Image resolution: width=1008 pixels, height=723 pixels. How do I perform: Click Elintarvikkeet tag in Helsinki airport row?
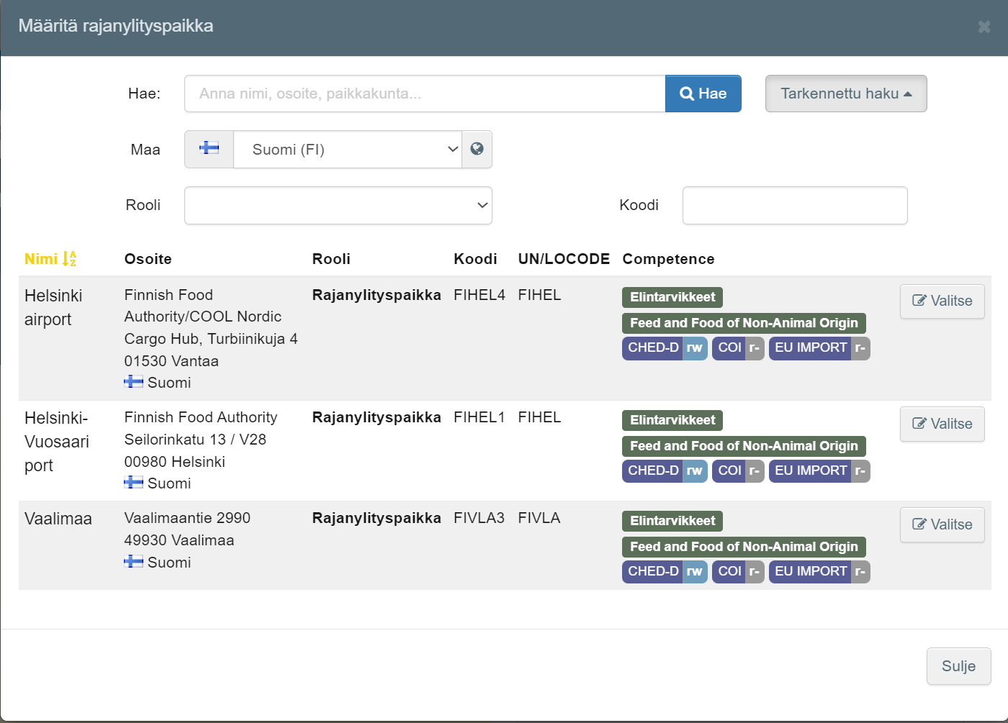click(x=672, y=297)
